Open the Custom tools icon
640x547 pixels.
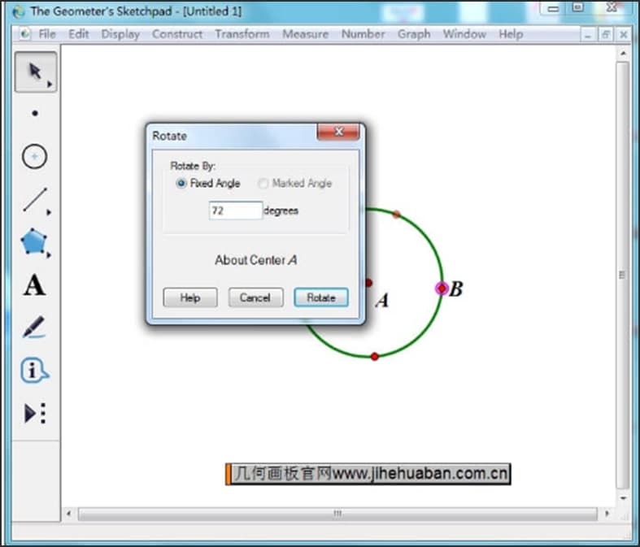coord(34,414)
